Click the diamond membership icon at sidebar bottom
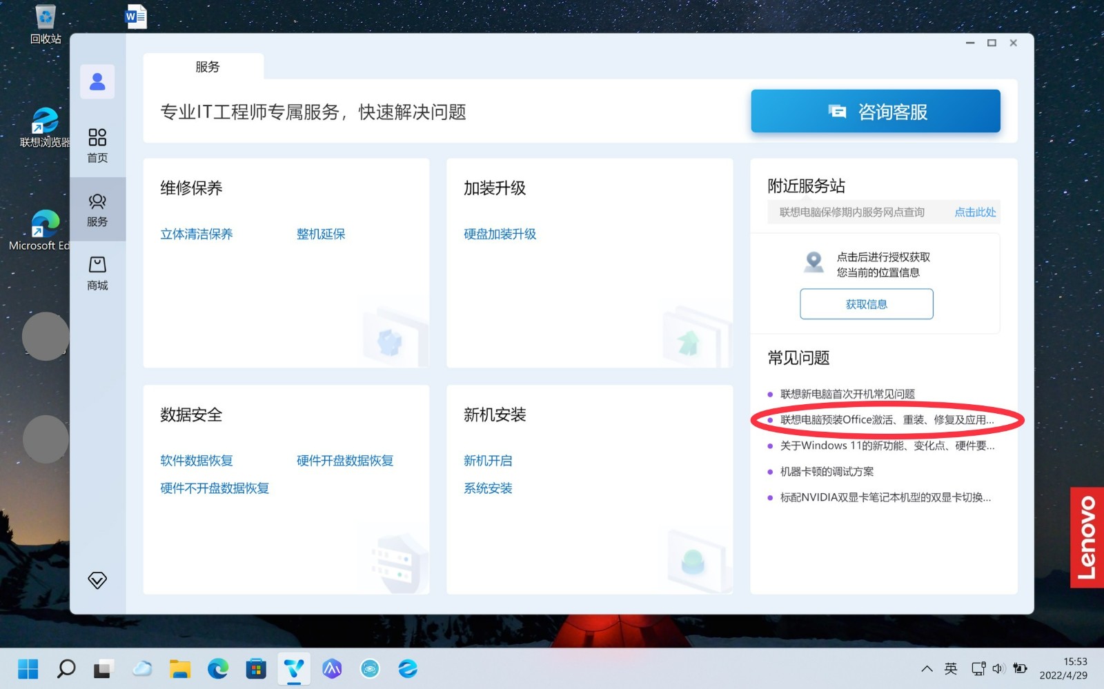1104x689 pixels. click(97, 580)
